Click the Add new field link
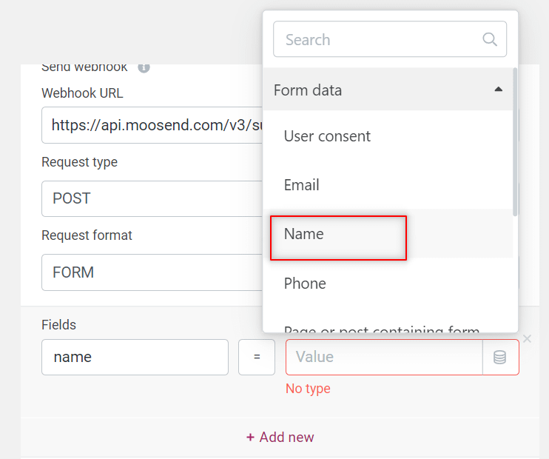Viewport: 549px width, 459px height. (280, 438)
